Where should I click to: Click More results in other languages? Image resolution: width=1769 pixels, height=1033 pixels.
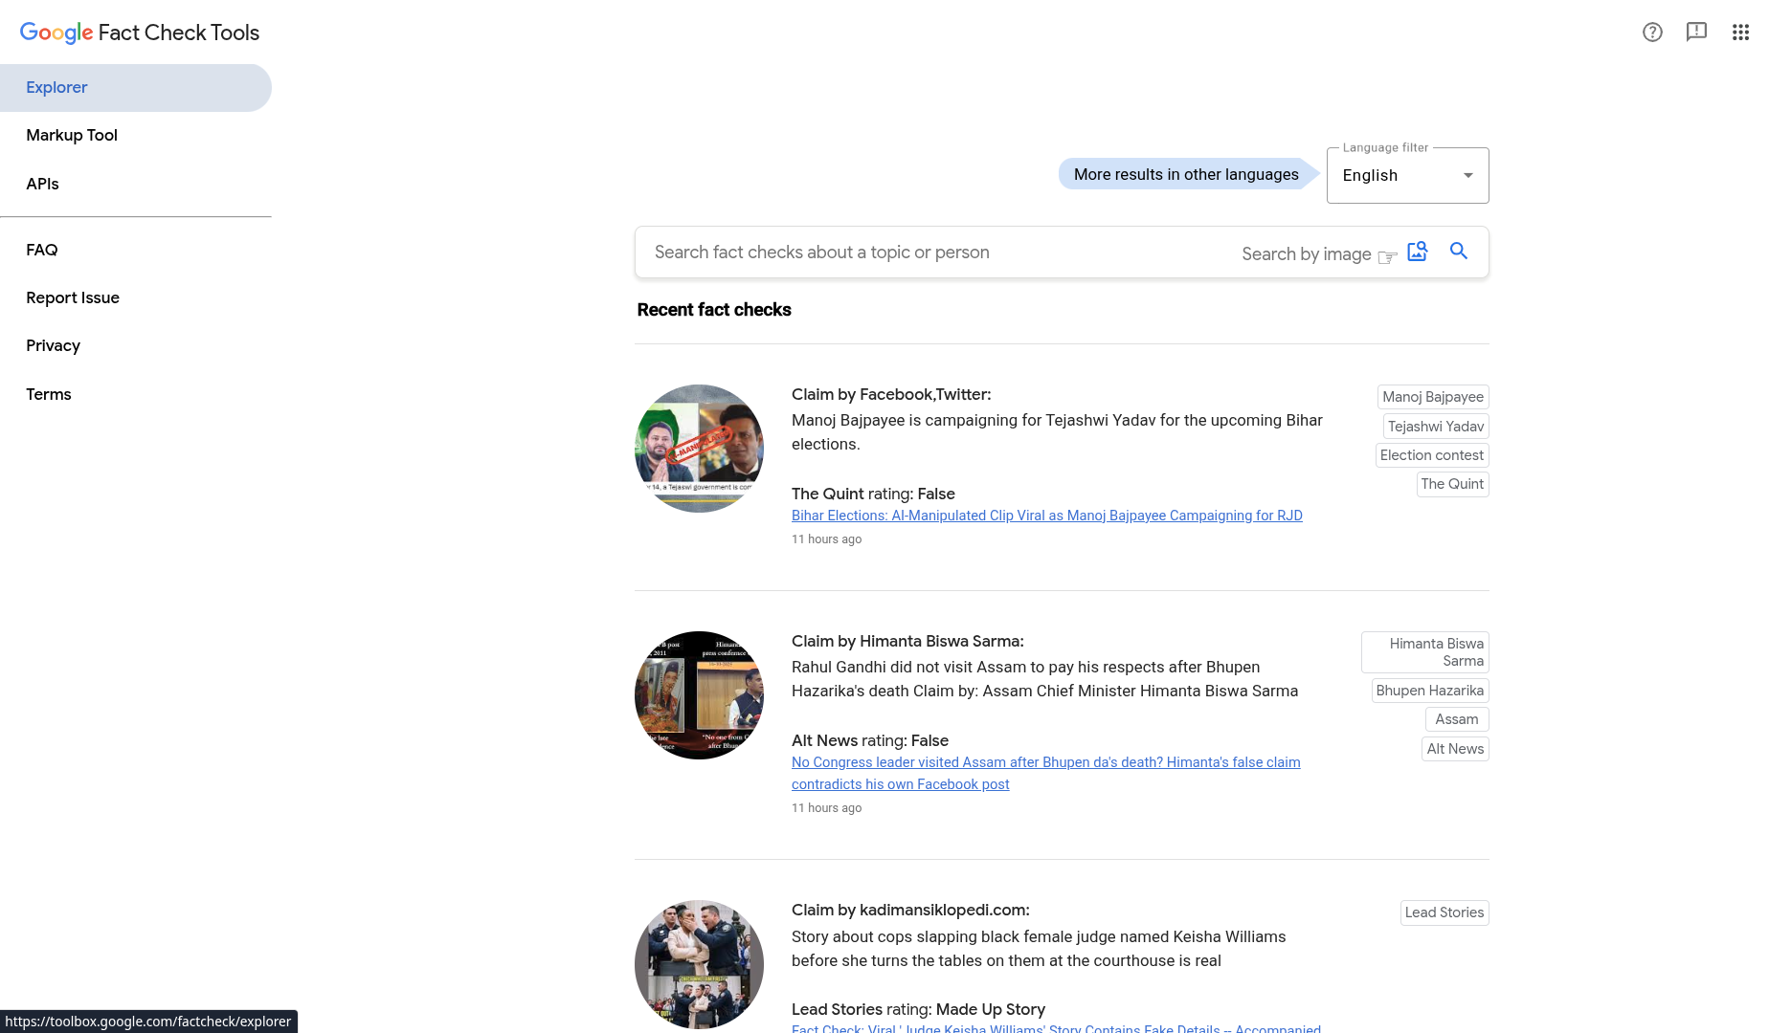1185,175
